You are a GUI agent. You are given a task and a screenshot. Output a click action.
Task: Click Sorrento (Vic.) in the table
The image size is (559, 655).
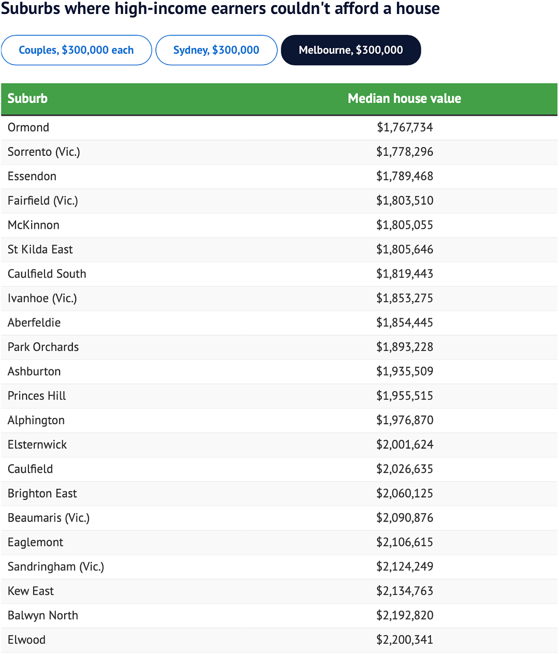click(x=44, y=152)
